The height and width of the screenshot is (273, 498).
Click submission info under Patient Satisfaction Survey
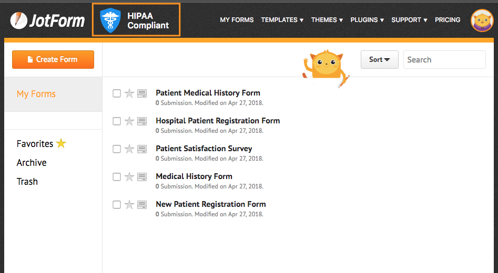[209, 159]
